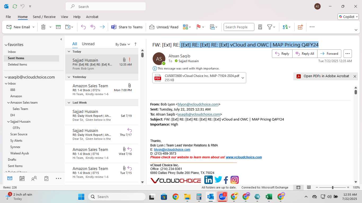Image resolution: width=362 pixels, height=203 pixels.
Task: Open the ribbon more commands ellipsis
Action: [312, 27]
